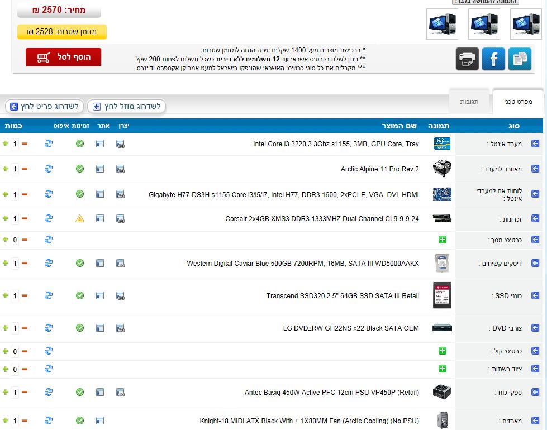547x430 pixels.
Task: Expand the ספקי כוח category arrow
Action: [535, 393]
